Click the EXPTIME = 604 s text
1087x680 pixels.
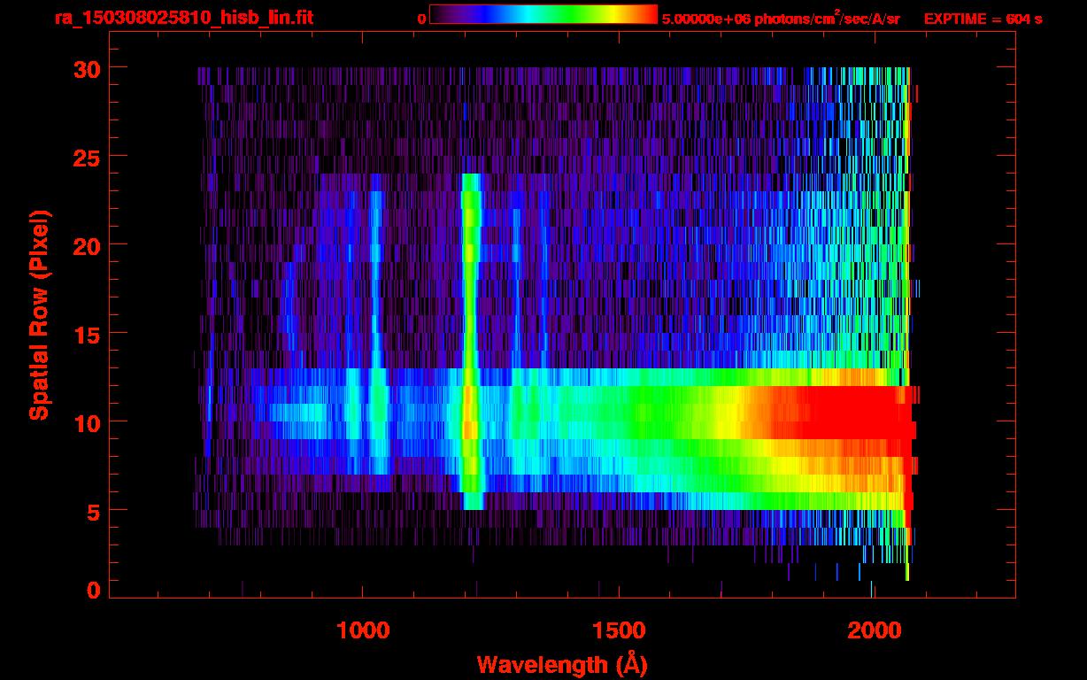983,19
